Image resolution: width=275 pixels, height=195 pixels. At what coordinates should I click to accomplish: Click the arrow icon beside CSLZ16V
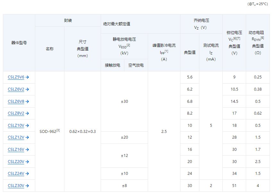pos(27,150)
